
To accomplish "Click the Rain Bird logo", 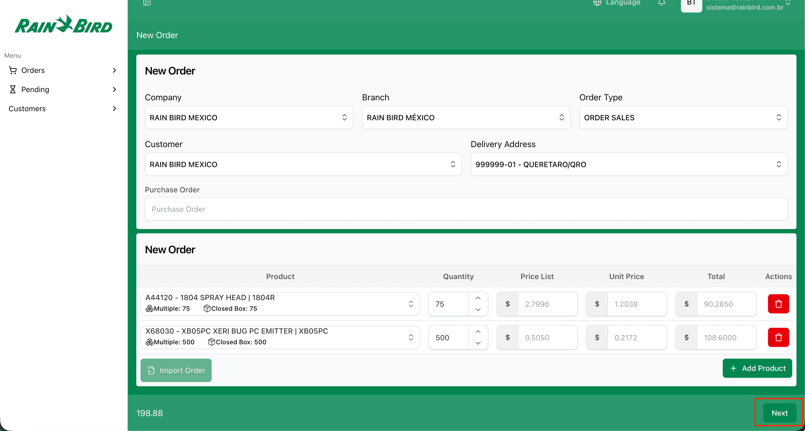I will [63, 24].
